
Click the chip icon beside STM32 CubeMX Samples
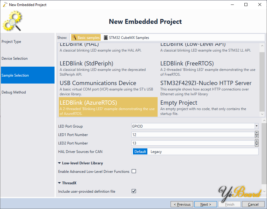[106, 37]
